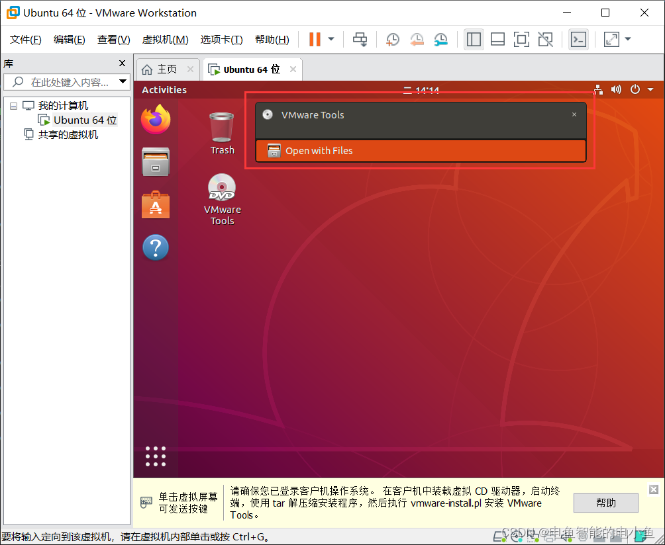
Task: Enter full screen mode icon
Action: (x=521, y=40)
